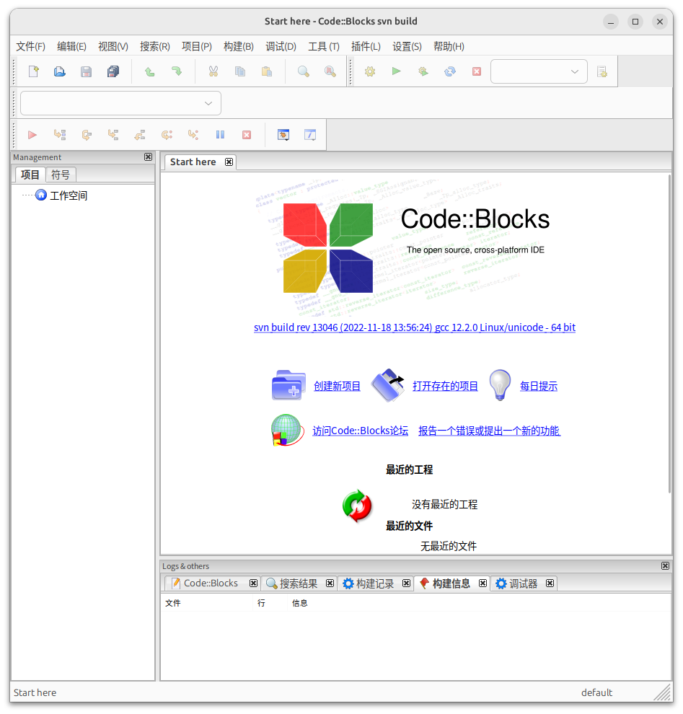Click the Stop debugger red icon
Image resolution: width=683 pixels, height=714 pixels.
[x=247, y=135]
